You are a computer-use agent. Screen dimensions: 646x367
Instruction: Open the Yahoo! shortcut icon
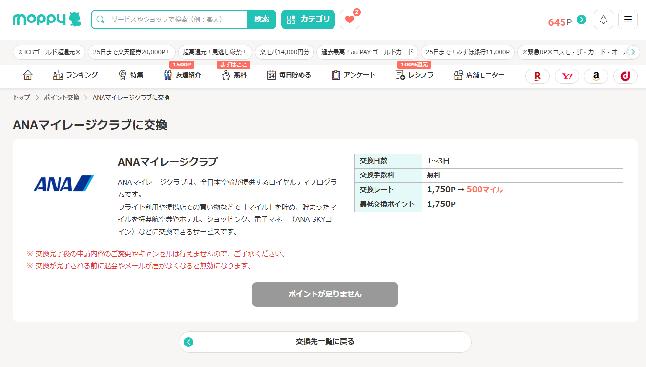pyautogui.click(x=567, y=76)
